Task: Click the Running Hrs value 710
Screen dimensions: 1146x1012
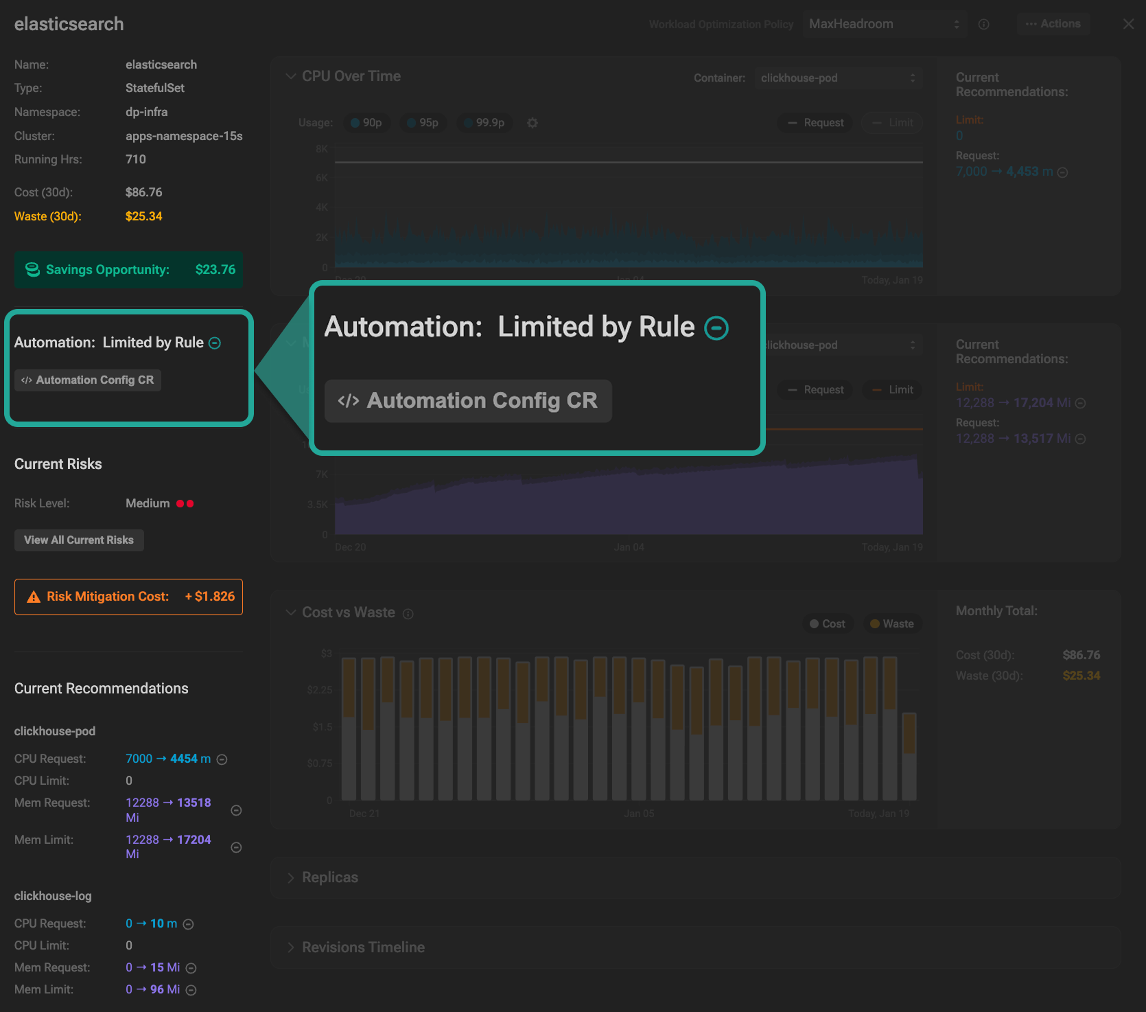Action: 136,160
